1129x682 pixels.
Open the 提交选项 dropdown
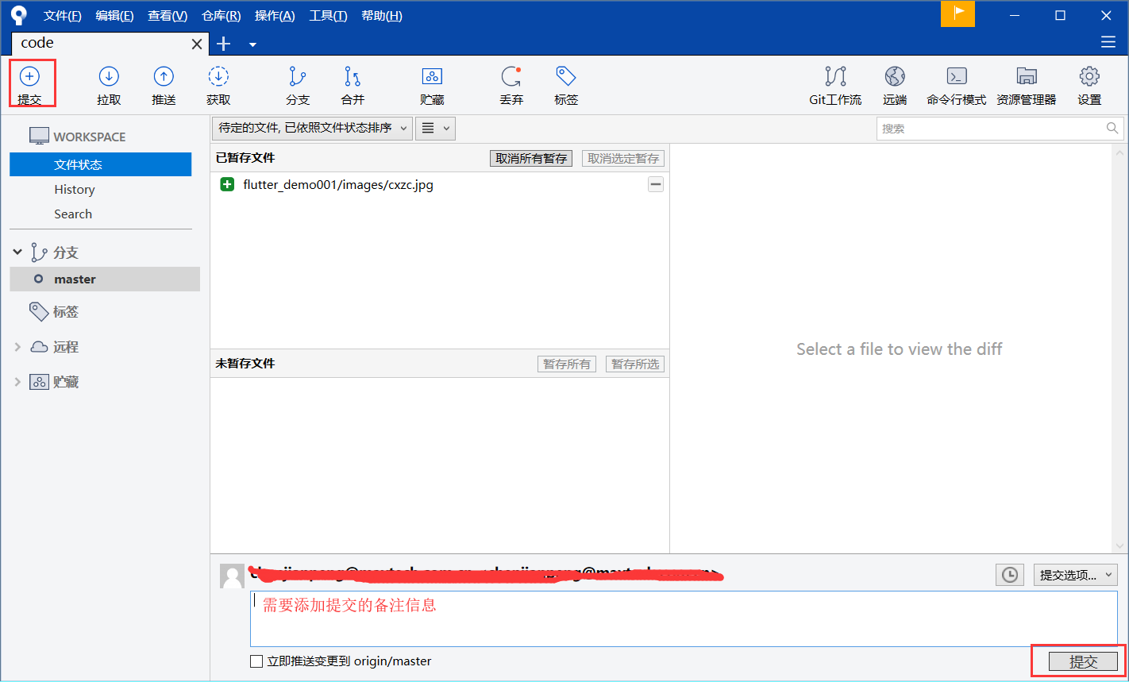(1075, 575)
